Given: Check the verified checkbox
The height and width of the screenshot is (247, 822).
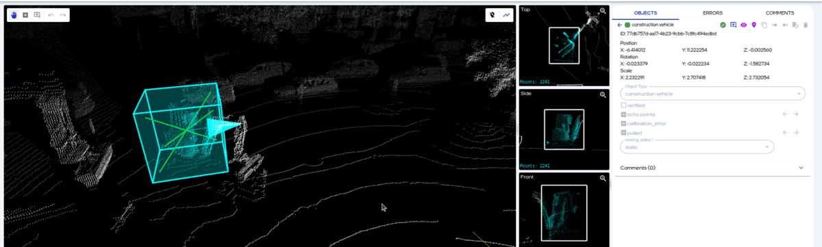Looking at the screenshot, I should click(x=623, y=105).
